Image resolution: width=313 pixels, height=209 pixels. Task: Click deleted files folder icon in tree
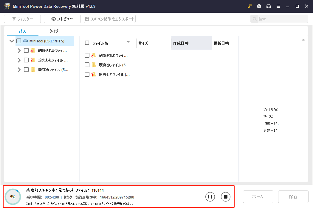33,50
